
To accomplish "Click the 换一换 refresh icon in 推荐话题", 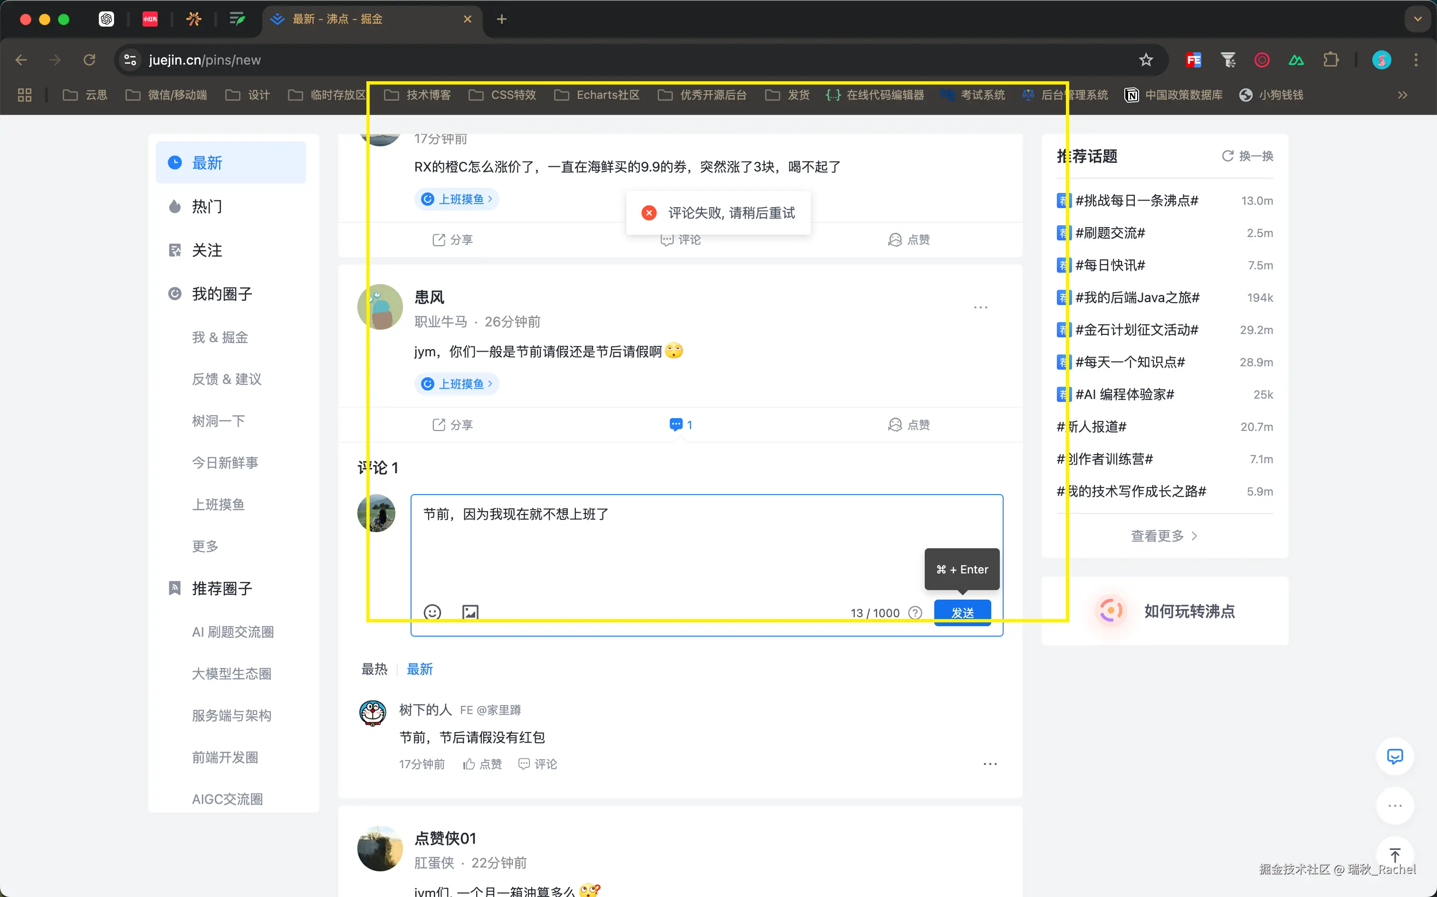I will pyautogui.click(x=1227, y=156).
